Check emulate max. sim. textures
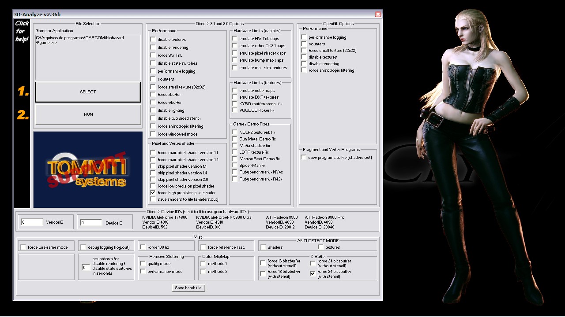The height and width of the screenshot is (317, 565). click(234, 68)
